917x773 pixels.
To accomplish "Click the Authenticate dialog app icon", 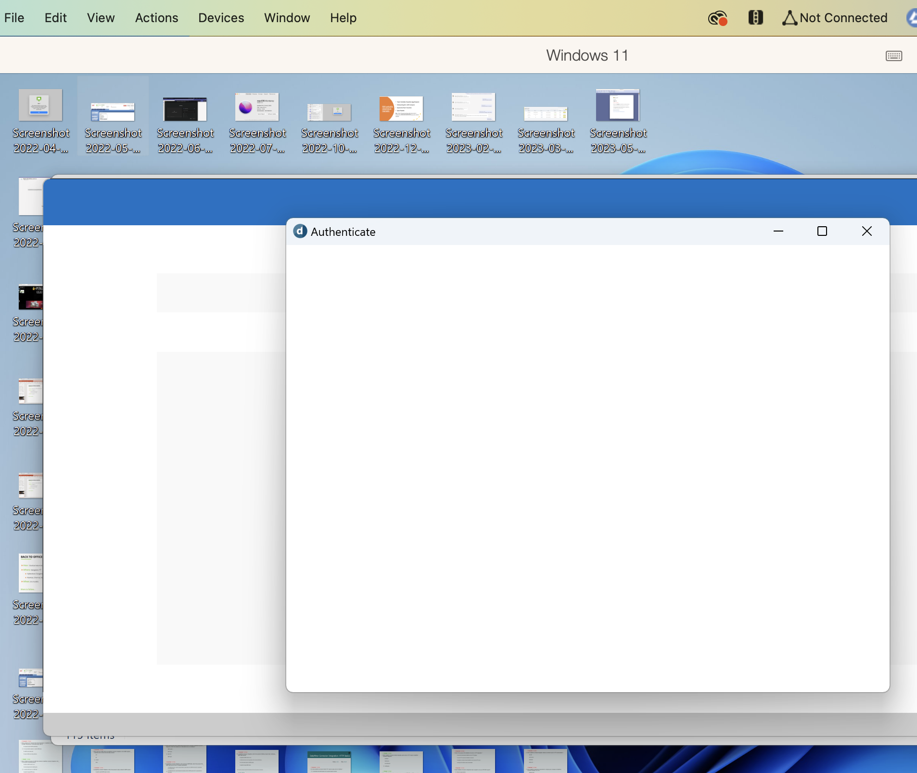I will tap(300, 232).
